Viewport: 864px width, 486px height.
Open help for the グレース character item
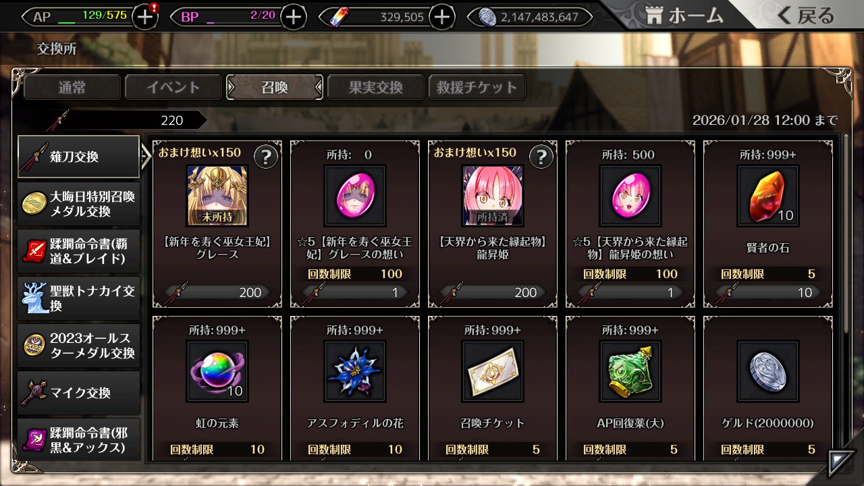tap(266, 157)
